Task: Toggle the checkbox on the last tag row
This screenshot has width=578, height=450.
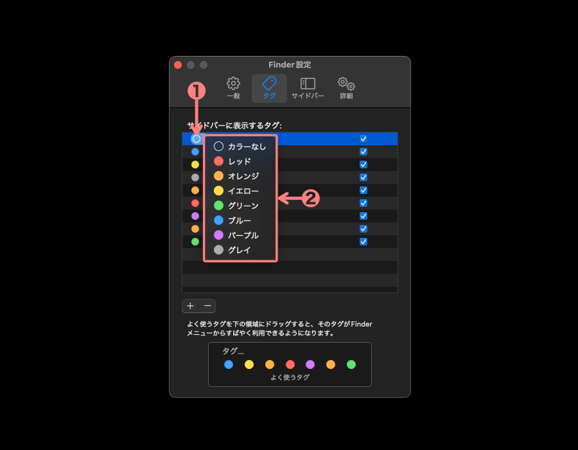Action: [x=363, y=242]
